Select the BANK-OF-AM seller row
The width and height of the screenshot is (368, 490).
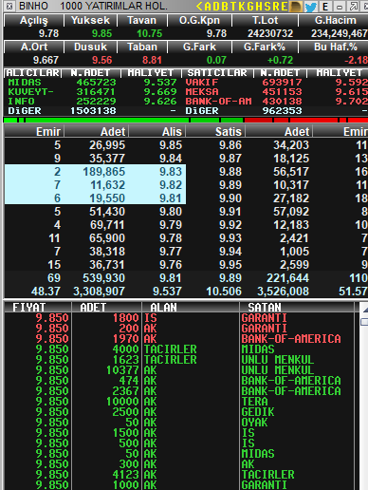pyautogui.click(x=276, y=102)
